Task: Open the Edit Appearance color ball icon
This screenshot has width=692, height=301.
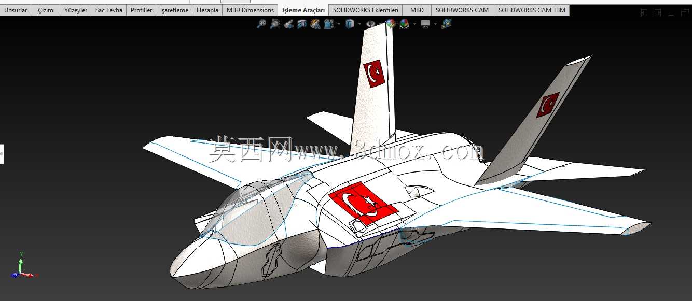Action: click(391, 24)
